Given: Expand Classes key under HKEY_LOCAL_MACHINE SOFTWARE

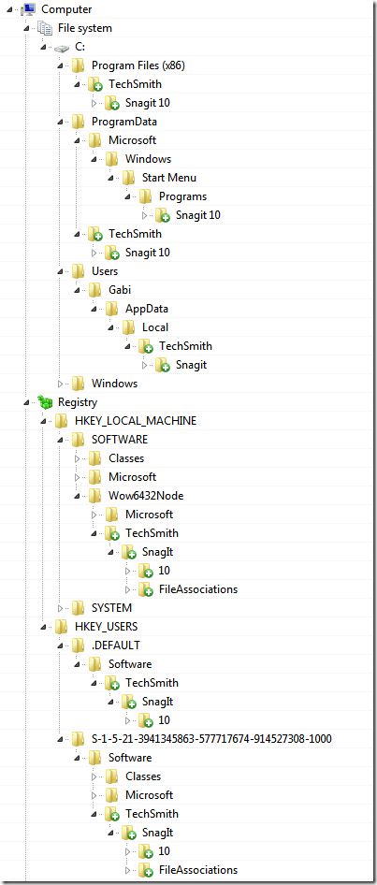Looking at the screenshot, I should click(78, 458).
